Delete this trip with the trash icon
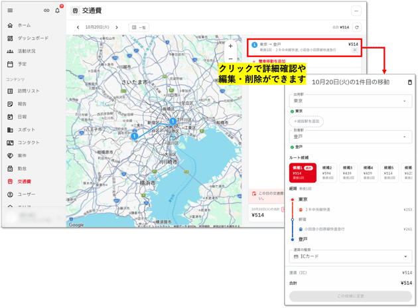This screenshot has width=418, height=308. tap(410, 82)
